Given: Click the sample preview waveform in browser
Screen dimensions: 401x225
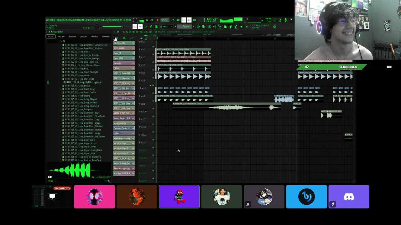Looking at the screenshot, I should tap(79, 171).
